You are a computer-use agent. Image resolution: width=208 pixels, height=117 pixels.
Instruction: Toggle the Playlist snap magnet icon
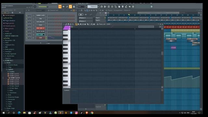82,10
